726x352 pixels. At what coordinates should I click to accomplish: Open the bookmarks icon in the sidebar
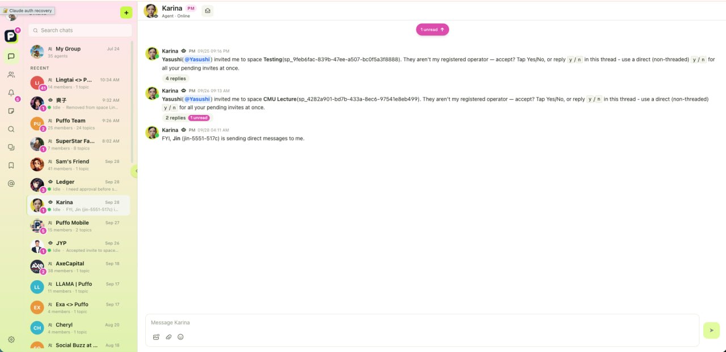coord(11,165)
